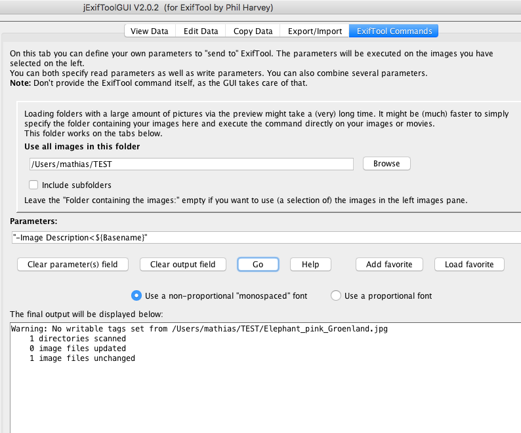Screen dimensions: 521x433
Task: Click the 'Parameters:' label
Action: 33,221
